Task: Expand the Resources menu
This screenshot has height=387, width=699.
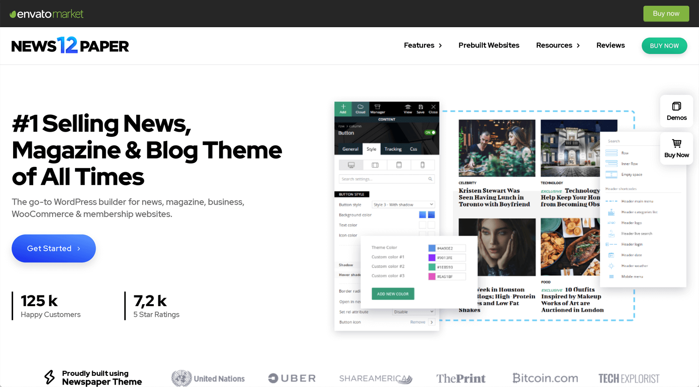Action: [x=558, y=45]
